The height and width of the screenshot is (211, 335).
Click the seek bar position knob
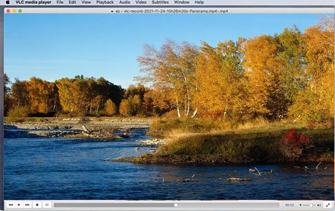tap(176, 205)
